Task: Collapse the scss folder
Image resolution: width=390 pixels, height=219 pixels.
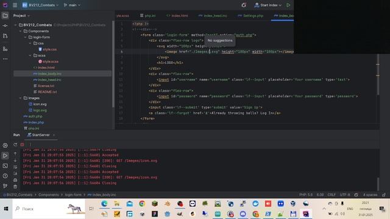Action: click(30, 55)
